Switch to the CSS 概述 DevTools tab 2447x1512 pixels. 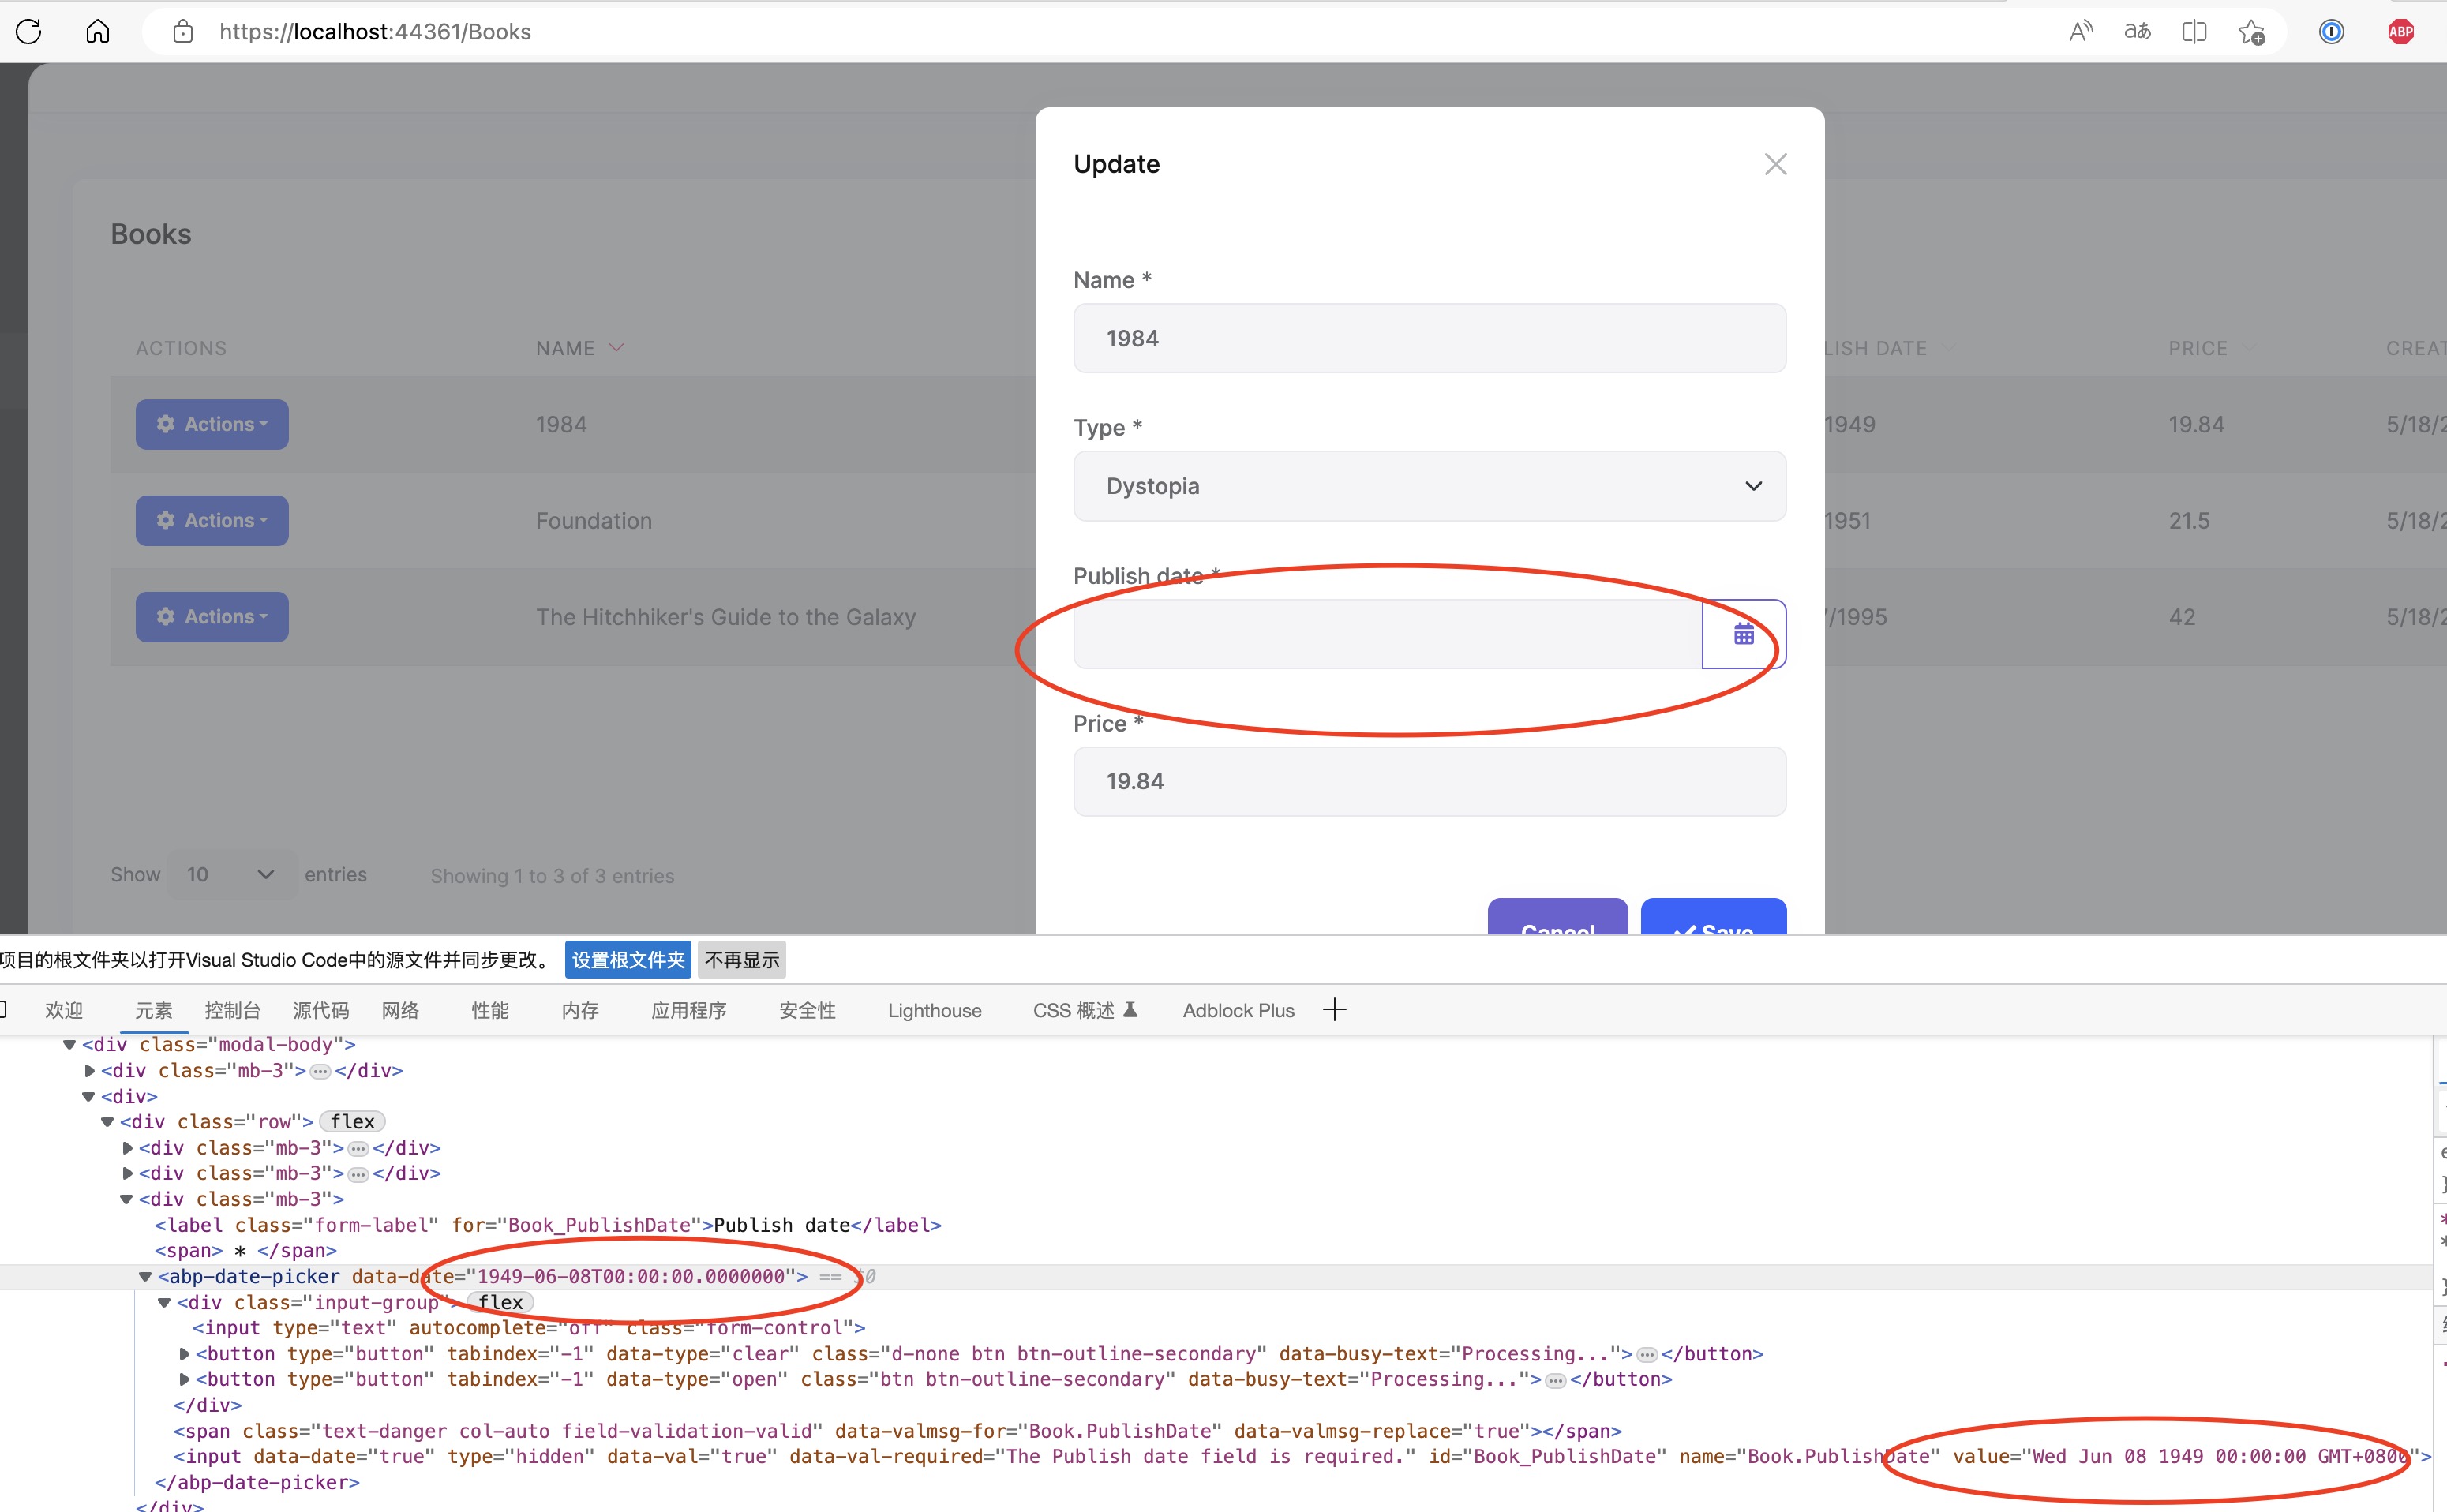click(1085, 1010)
